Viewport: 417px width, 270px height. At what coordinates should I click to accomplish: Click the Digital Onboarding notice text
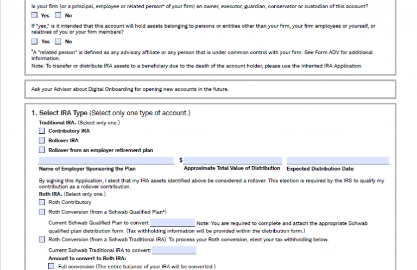[130, 89]
